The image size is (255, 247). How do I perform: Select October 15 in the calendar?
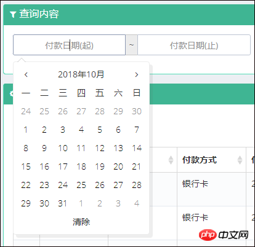[26, 167]
